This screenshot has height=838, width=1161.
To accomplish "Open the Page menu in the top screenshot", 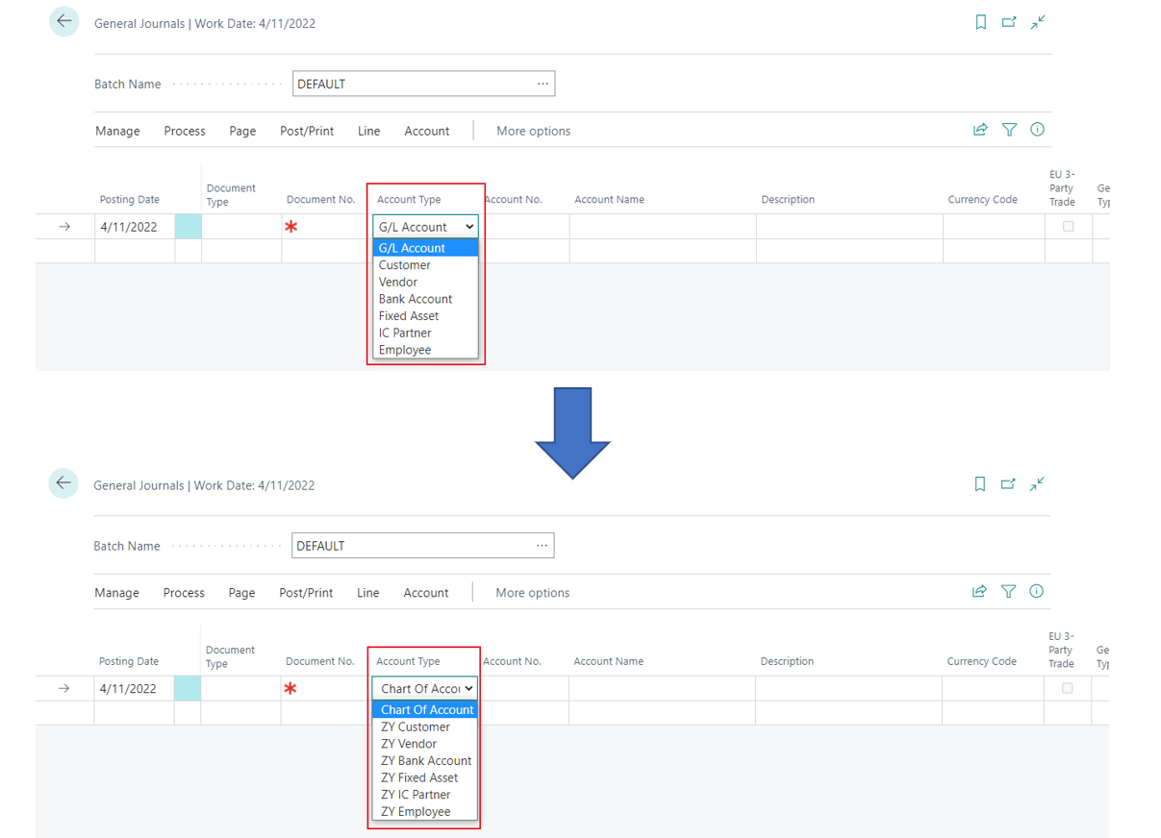I will 242,131.
